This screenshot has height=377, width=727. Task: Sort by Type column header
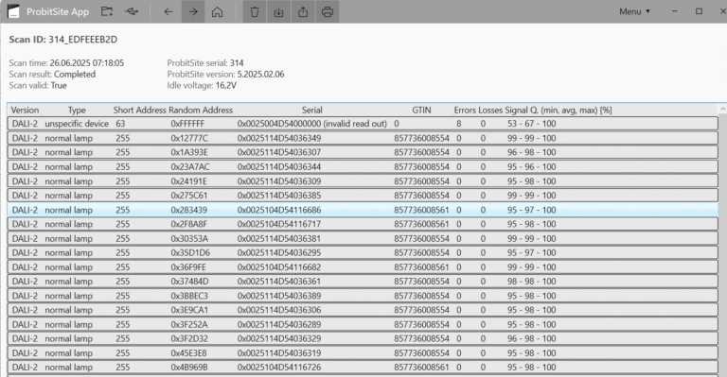(x=77, y=111)
